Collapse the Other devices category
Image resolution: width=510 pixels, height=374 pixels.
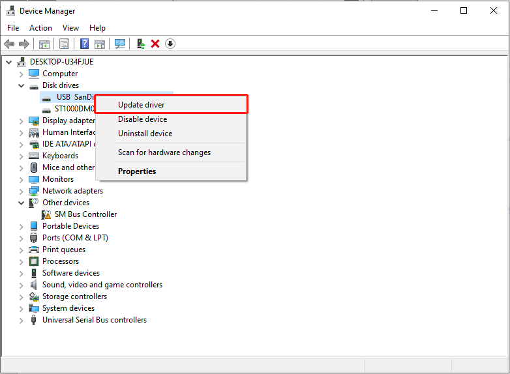21,203
